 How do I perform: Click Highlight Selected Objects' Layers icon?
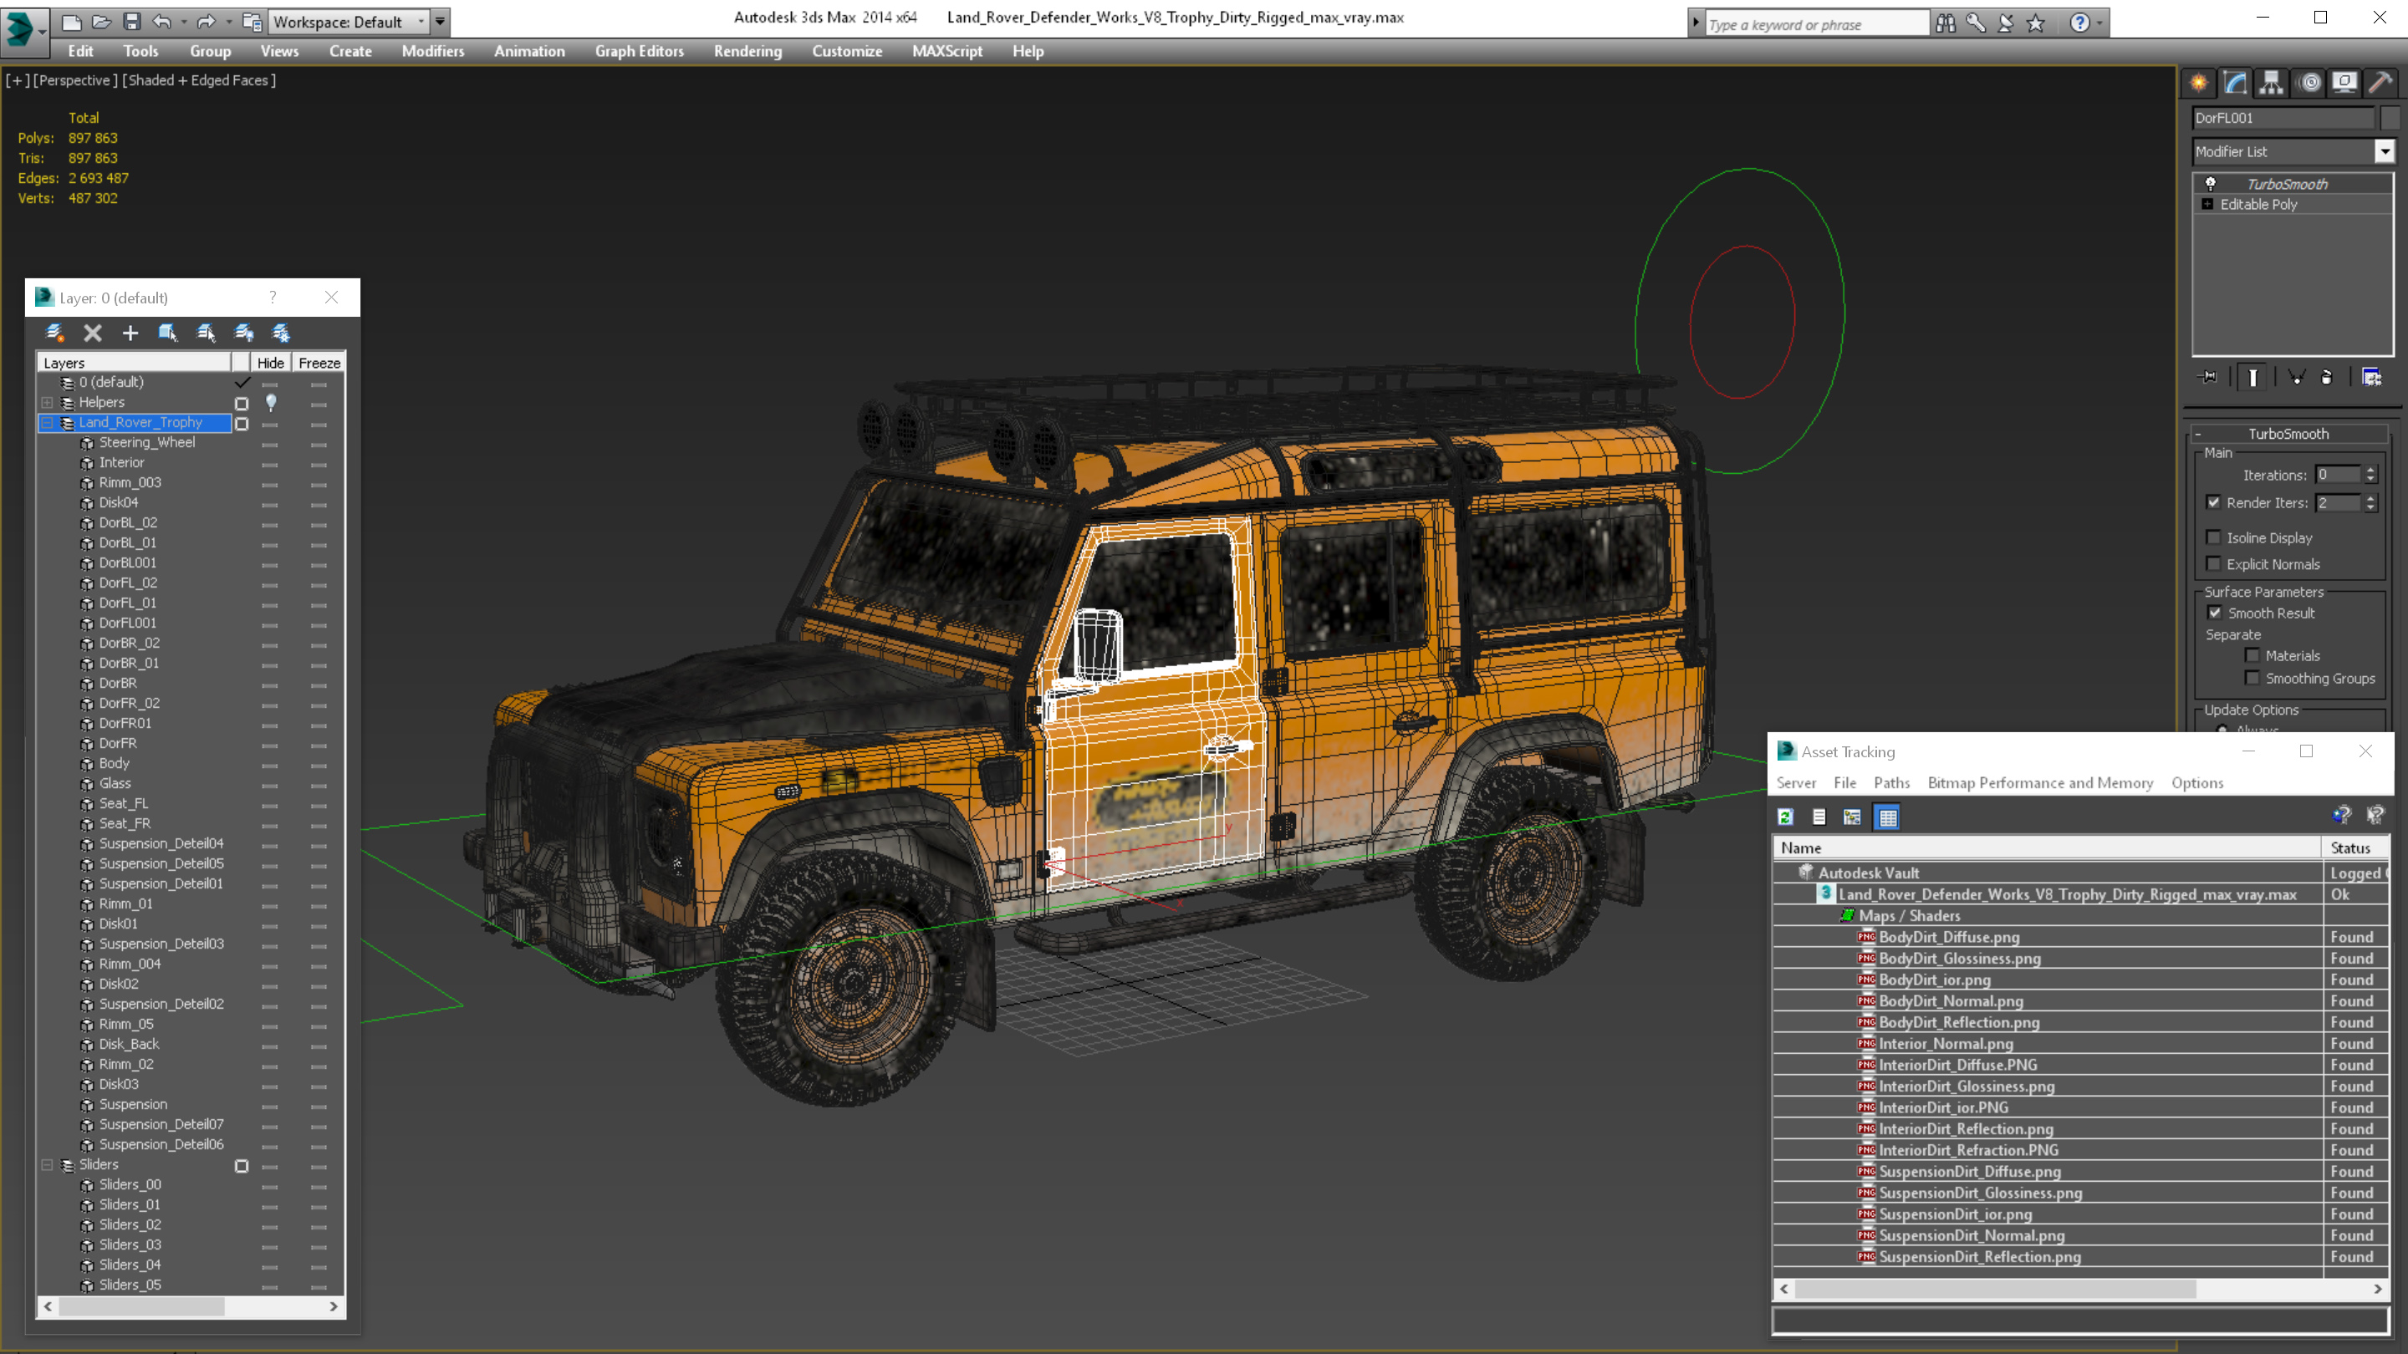pyautogui.click(x=206, y=333)
